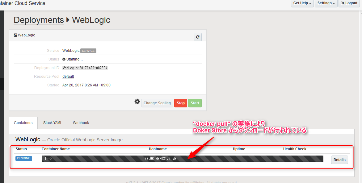Open the Get Help dropdown
362x183 pixels.
pyautogui.click(x=302, y=3)
